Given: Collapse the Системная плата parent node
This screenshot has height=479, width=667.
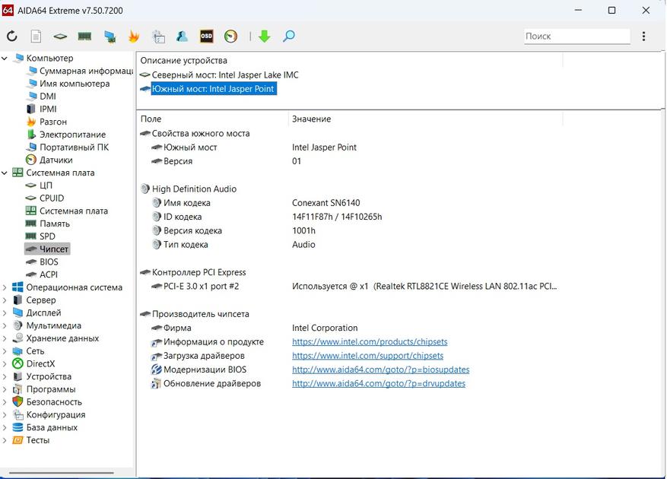Looking at the screenshot, I should (5, 173).
